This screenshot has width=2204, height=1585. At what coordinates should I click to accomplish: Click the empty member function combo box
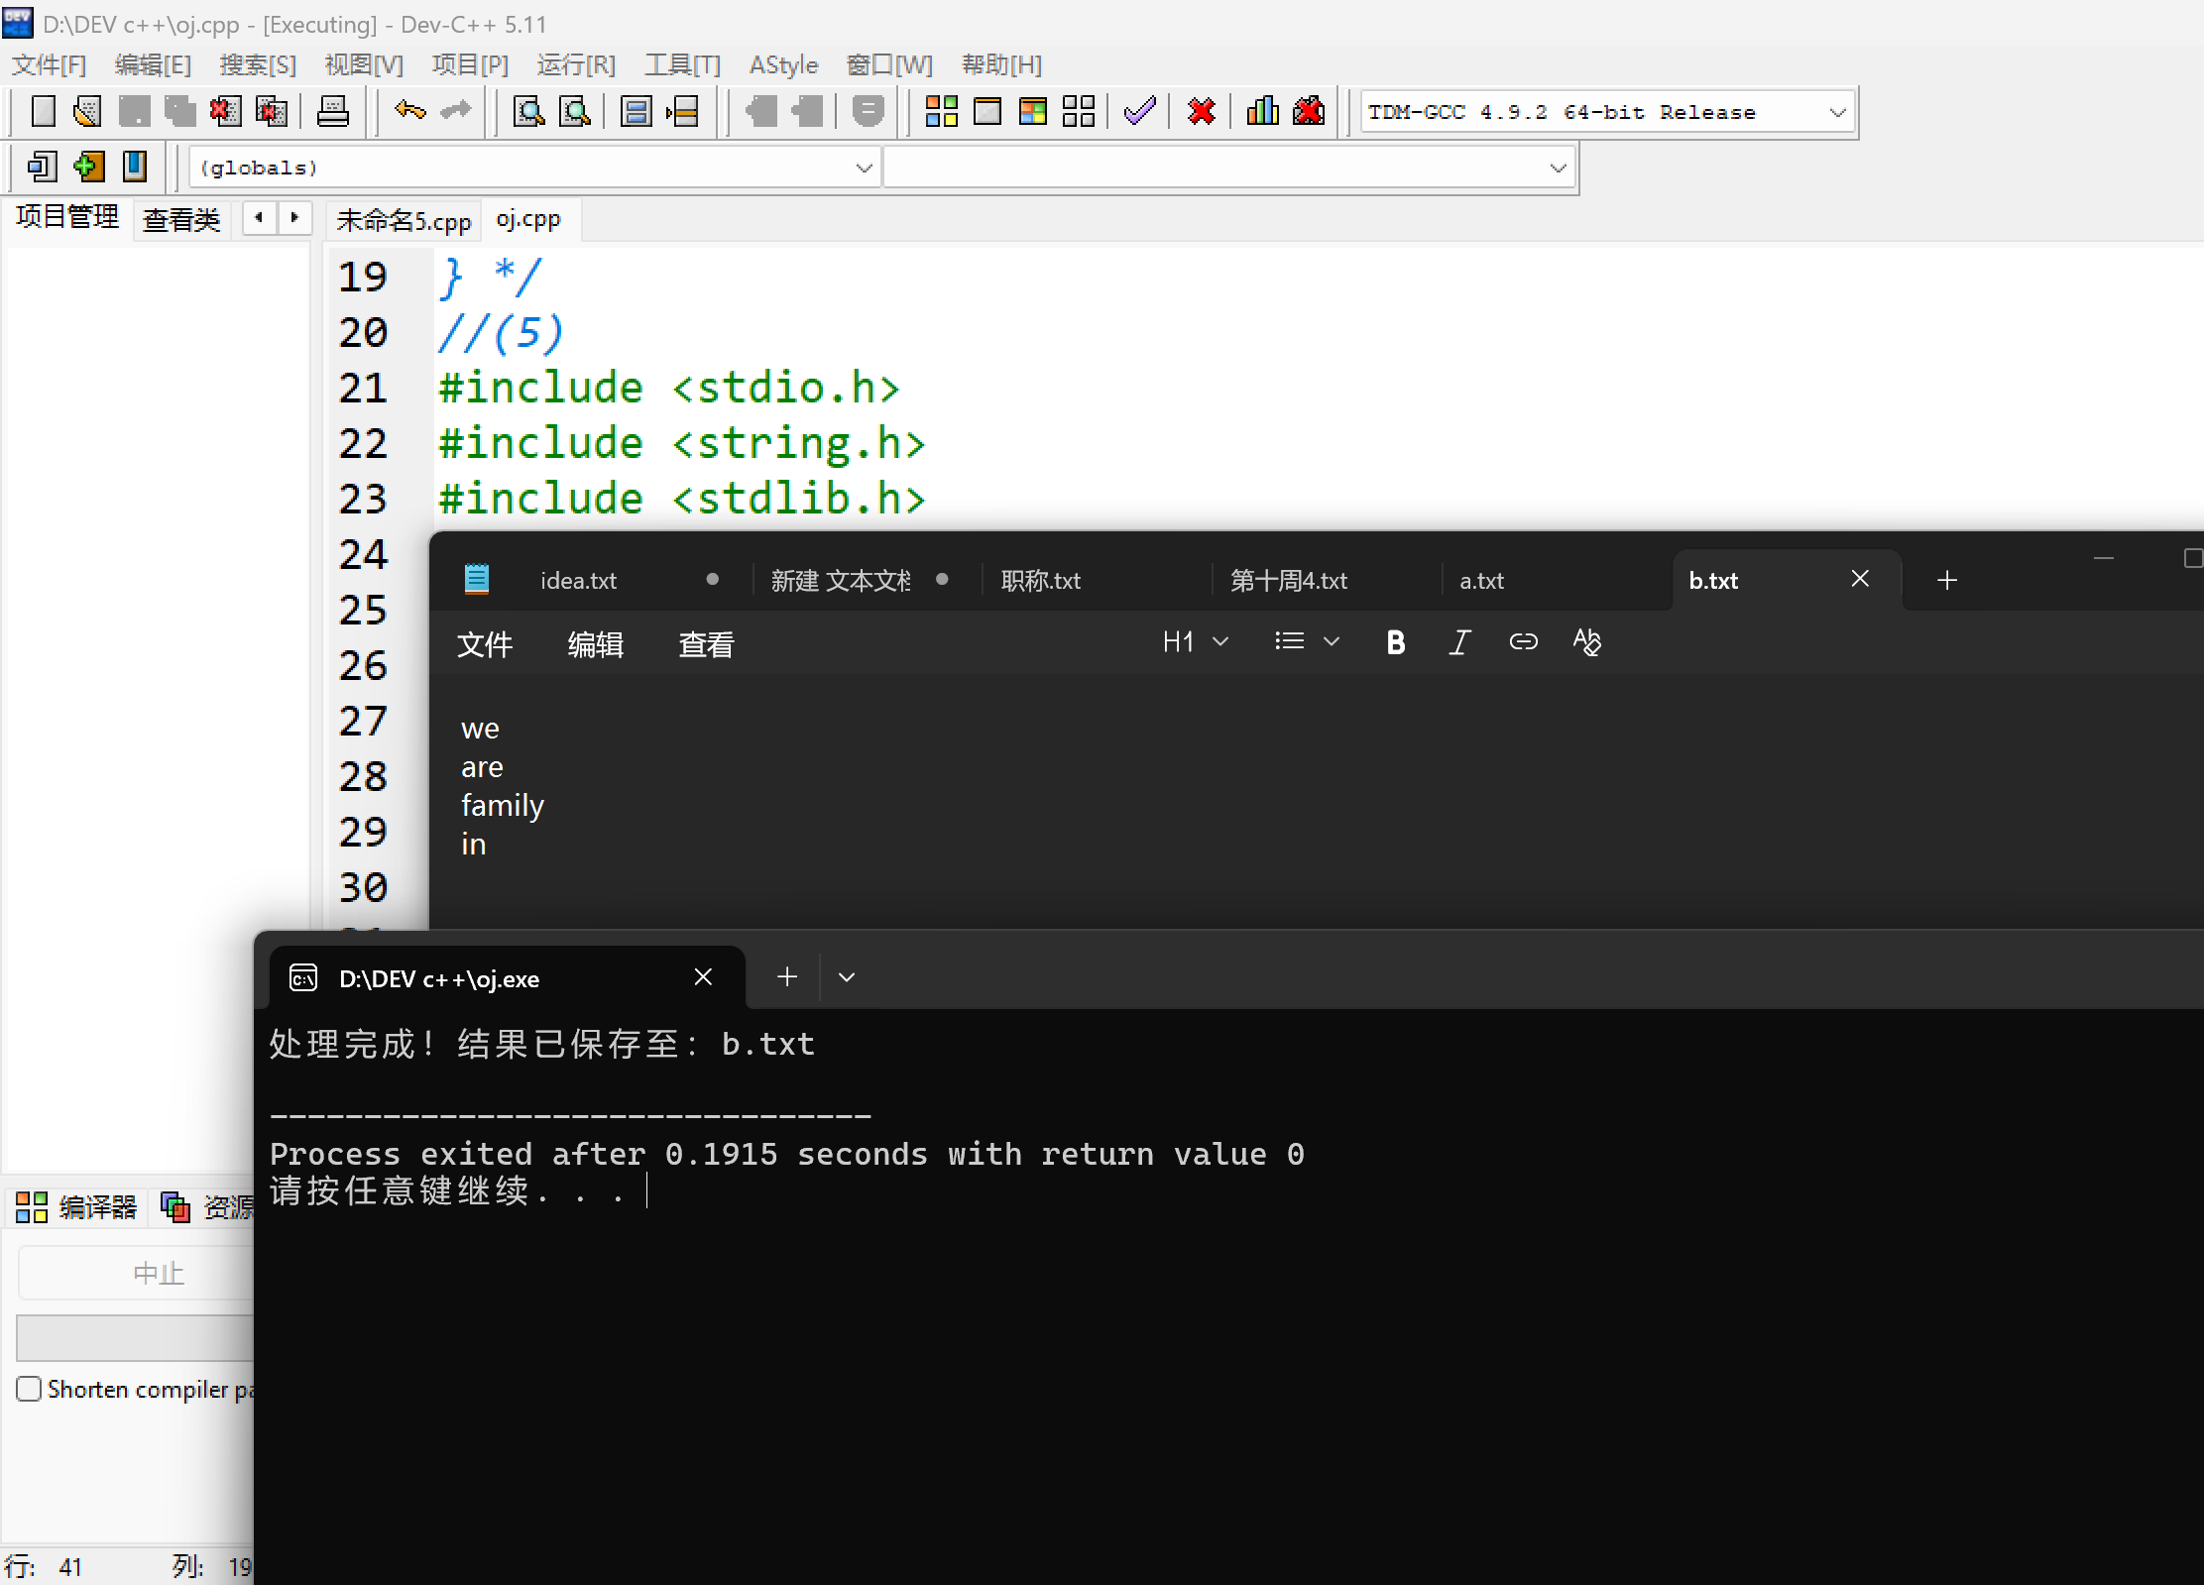[x=1227, y=169]
